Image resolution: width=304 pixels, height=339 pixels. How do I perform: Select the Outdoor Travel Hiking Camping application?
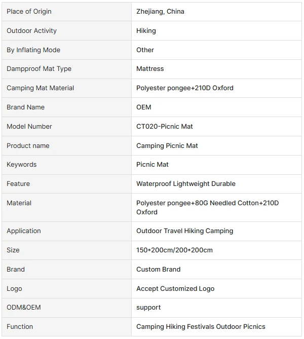(x=184, y=231)
